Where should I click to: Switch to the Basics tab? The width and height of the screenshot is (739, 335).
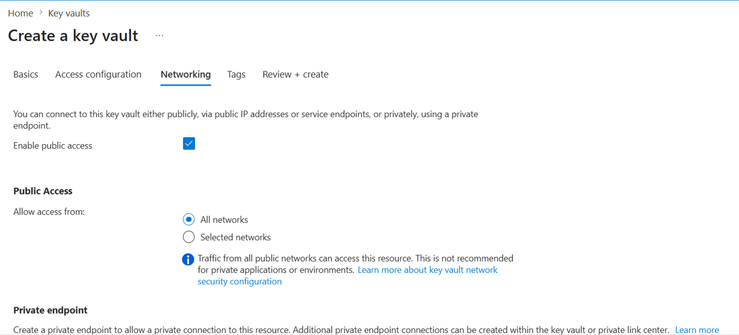pos(26,75)
